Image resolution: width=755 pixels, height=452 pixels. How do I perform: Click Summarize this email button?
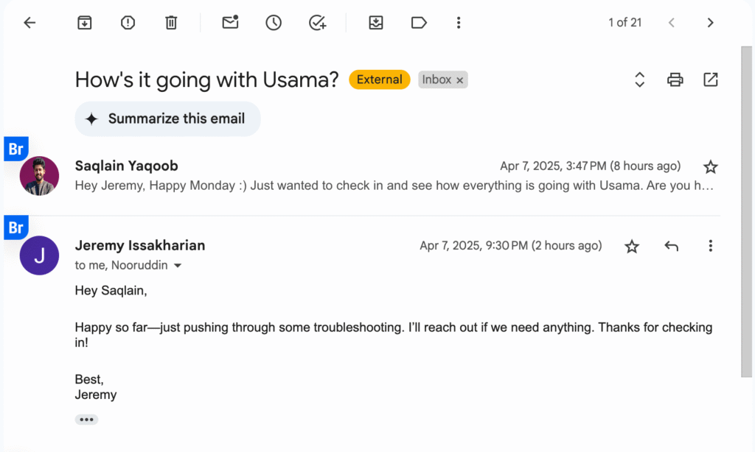[167, 119]
